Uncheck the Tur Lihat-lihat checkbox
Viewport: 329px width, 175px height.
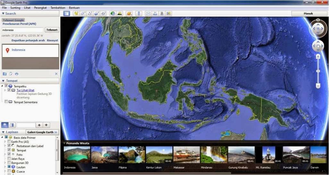tap(9, 90)
